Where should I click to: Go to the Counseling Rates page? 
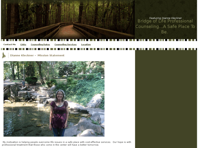click(x=40, y=45)
